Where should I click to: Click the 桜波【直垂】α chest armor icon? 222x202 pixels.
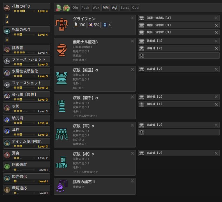point(62,78)
